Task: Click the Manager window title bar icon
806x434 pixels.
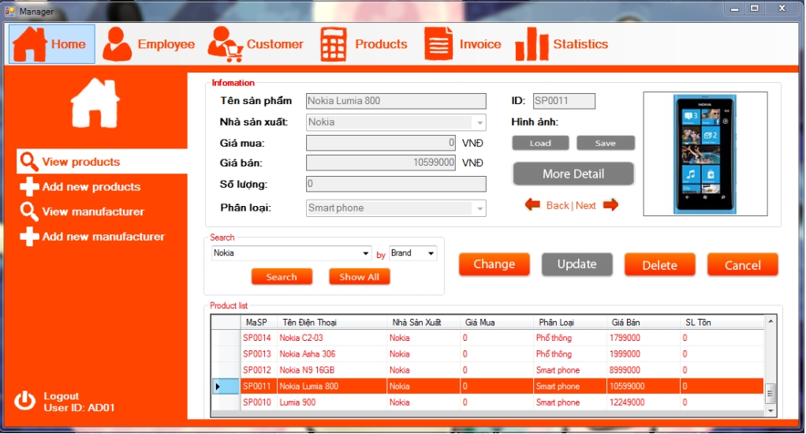Action: [x=9, y=11]
